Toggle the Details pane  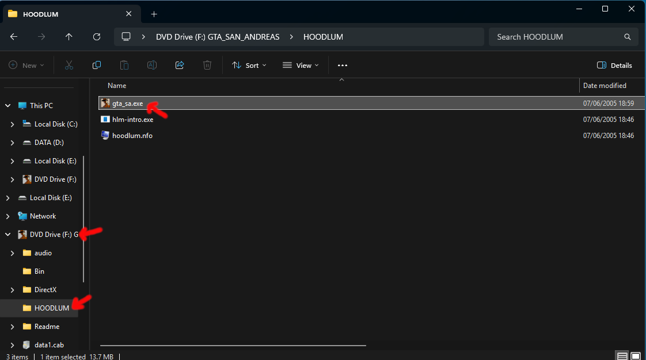click(x=614, y=65)
